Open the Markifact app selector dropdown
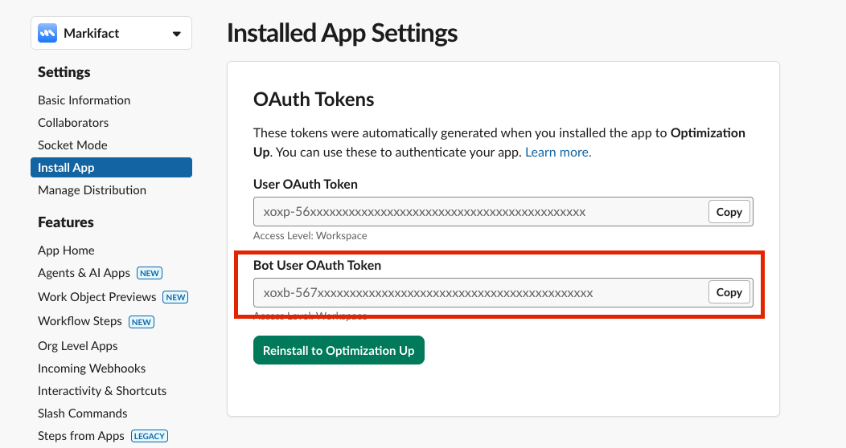This screenshot has width=846, height=448. (111, 34)
